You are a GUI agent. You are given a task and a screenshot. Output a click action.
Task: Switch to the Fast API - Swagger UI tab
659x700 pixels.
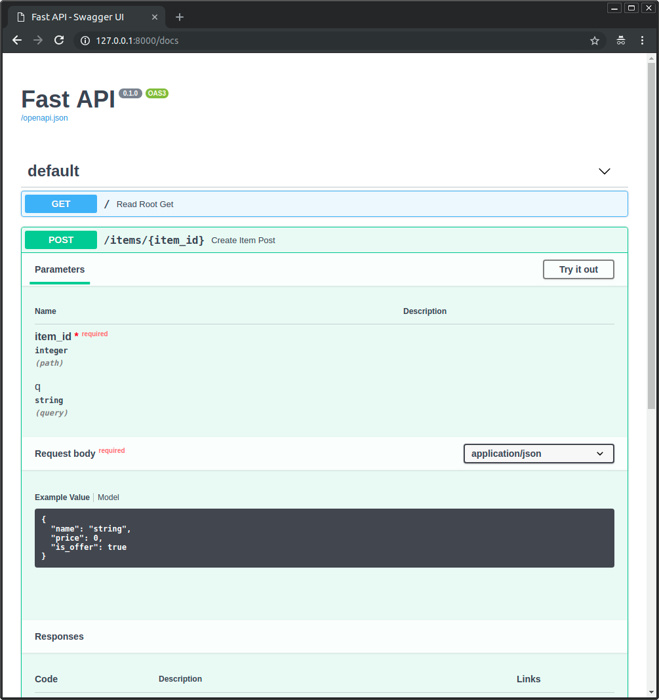click(x=77, y=16)
